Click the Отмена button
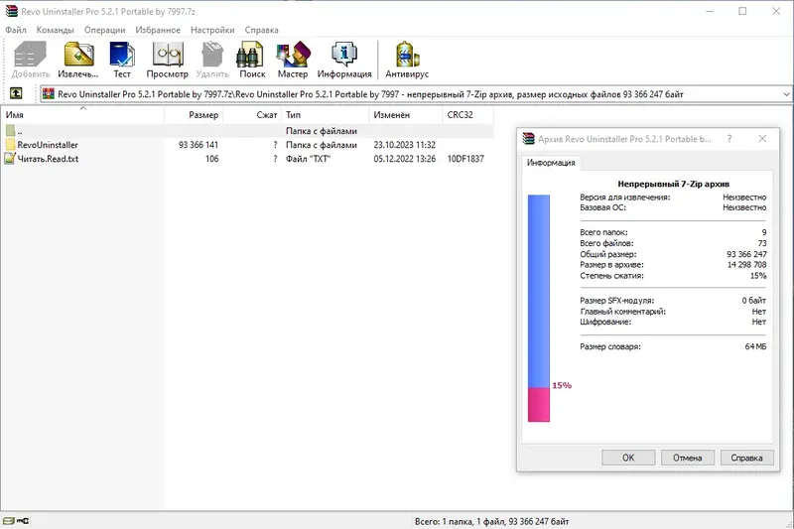The width and height of the screenshot is (794, 529). click(687, 458)
